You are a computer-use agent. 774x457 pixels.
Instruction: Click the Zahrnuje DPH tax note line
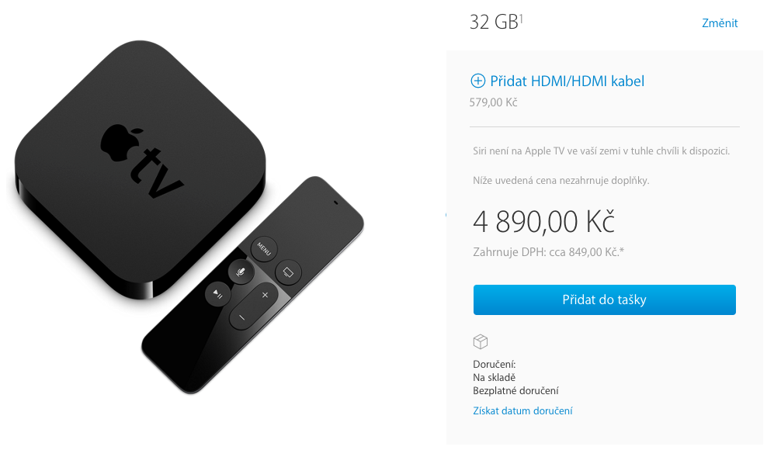tap(548, 252)
